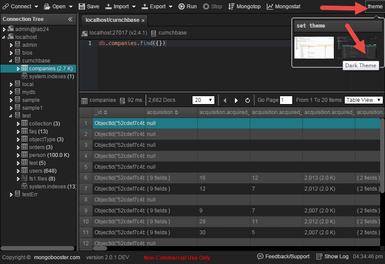
Task: Collapse the curnchbase database node
Action: [x=10, y=61]
